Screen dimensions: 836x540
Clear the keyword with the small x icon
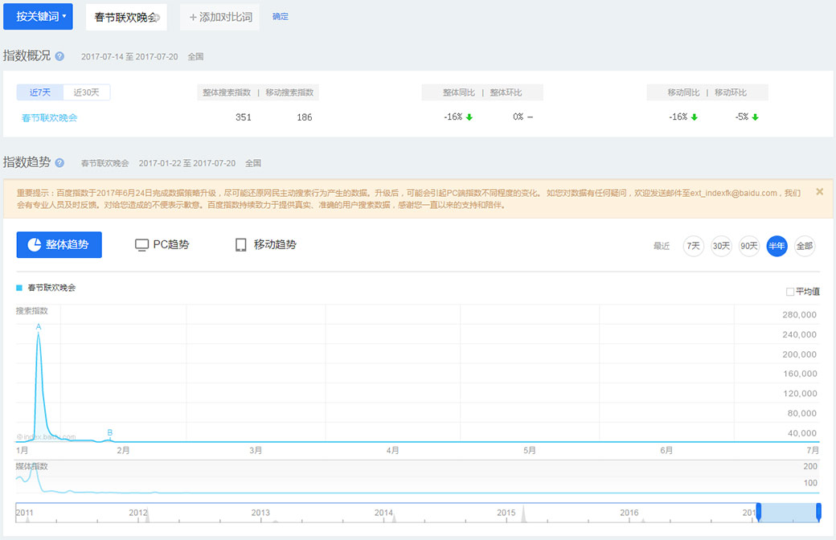tap(157, 18)
